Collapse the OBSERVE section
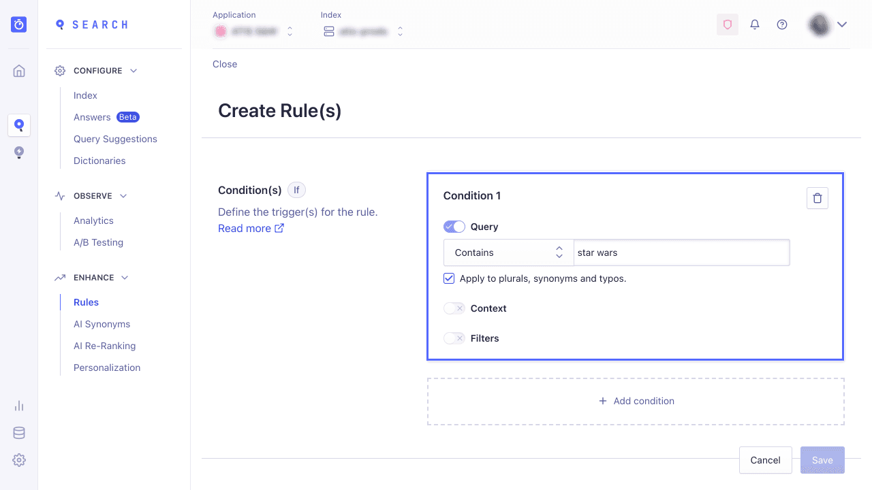Viewport: 872px width, 490px height. [x=123, y=196]
